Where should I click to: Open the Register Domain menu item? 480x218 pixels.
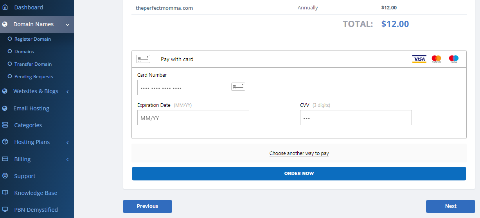coord(32,39)
